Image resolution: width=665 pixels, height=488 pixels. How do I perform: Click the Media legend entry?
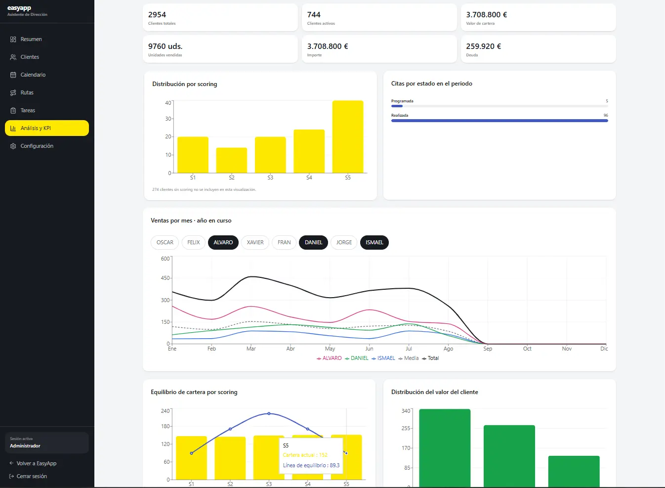click(409, 358)
